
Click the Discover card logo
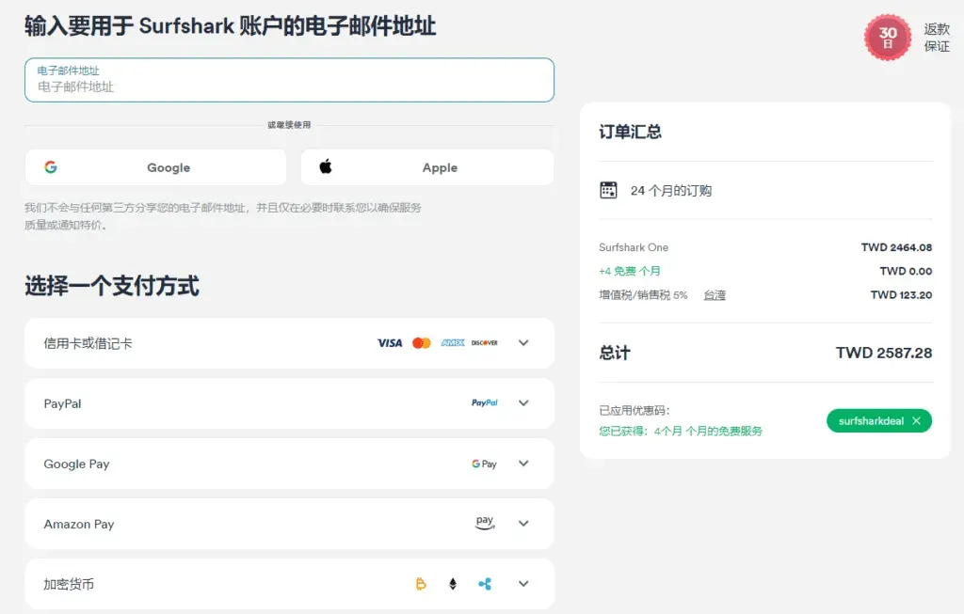pos(485,342)
